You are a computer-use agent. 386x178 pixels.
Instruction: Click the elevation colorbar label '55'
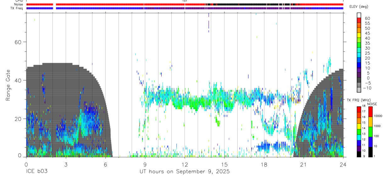click(367, 24)
